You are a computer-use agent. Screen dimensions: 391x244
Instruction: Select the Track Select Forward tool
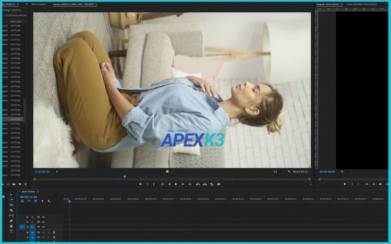tap(11, 200)
